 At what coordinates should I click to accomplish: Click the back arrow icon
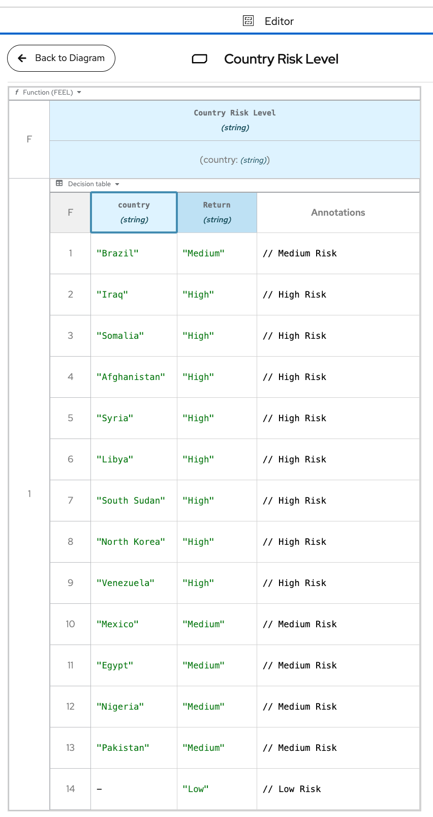coord(22,58)
